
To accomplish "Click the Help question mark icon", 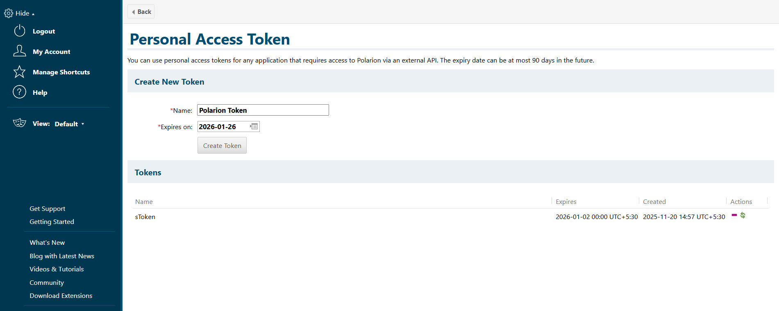I will [20, 92].
